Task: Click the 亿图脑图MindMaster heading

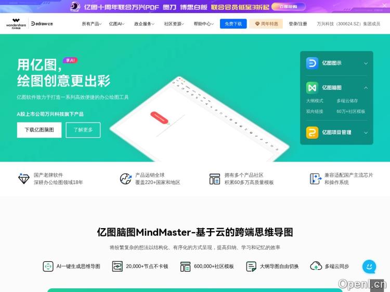Action: 195,232
